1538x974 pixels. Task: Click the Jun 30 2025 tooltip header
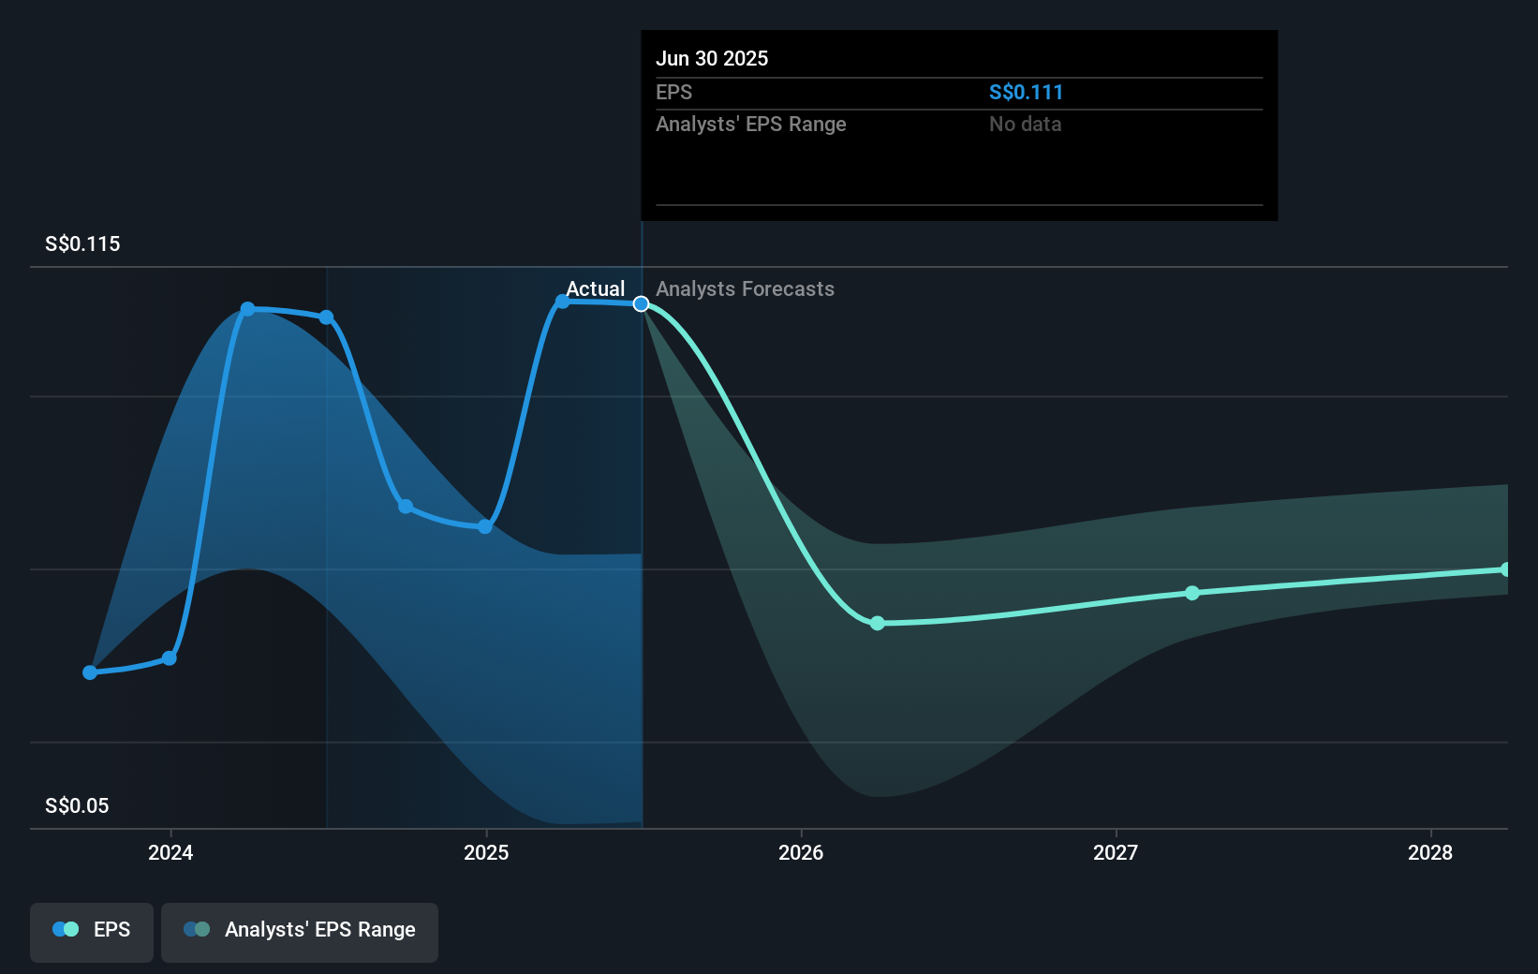pyautogui.click(x=713, y=58)
